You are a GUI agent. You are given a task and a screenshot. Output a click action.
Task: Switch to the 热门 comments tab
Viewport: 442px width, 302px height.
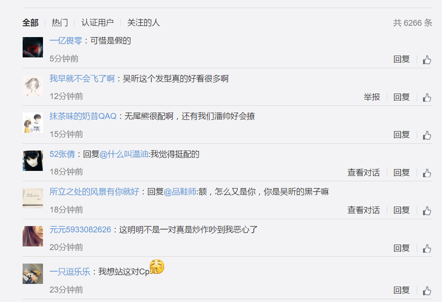coord(60,23)
